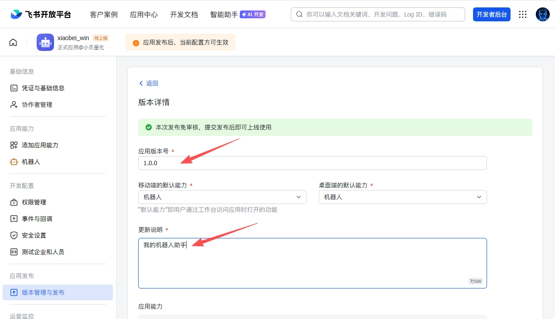Expand the 桌面端的默认能力 dropdown
The image size is (555, 319).
point(402,197)
